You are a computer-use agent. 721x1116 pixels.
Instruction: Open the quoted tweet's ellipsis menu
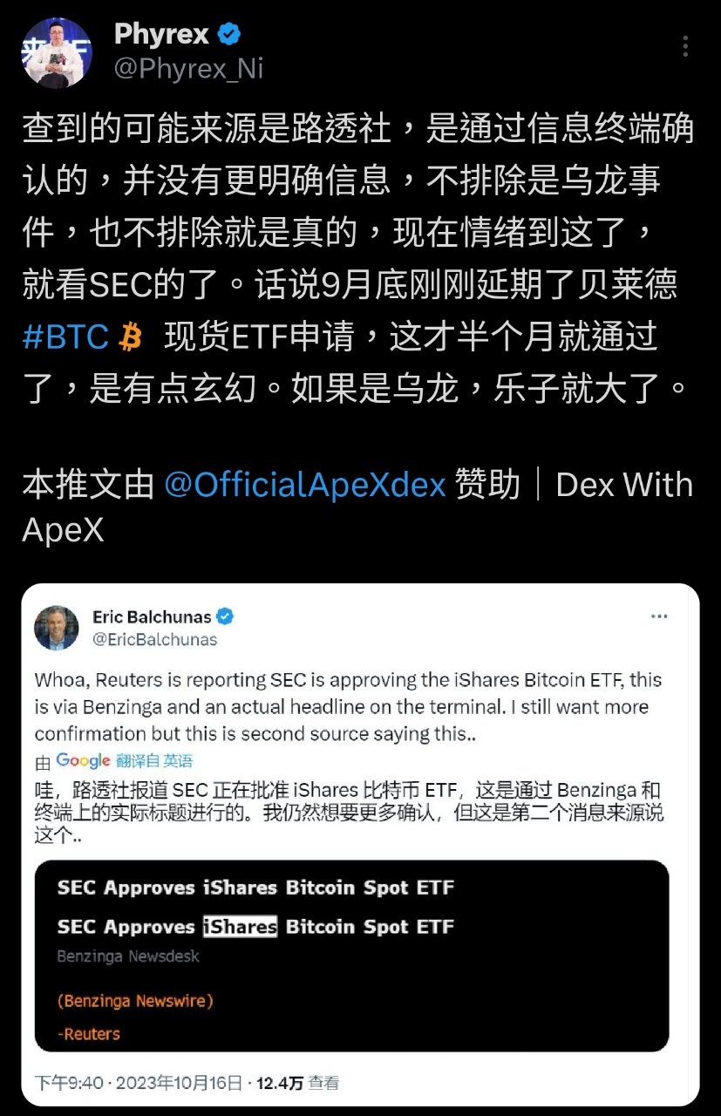point(660,616)
